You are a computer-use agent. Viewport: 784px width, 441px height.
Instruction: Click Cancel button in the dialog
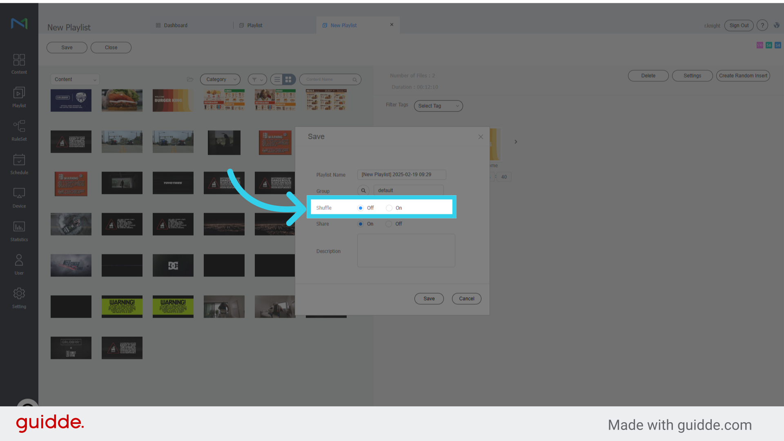point(466,298)
